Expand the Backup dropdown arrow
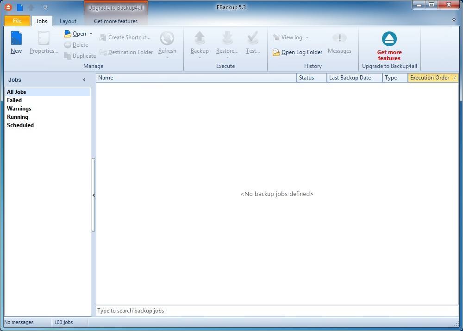This screenshot has height=331, width=463. click(x=200, y=57)
